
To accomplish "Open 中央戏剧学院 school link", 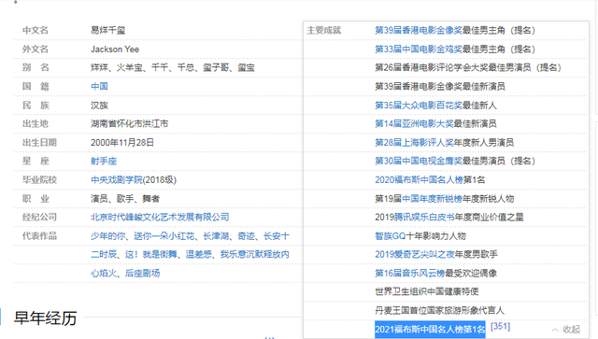I will coord(117,179).
